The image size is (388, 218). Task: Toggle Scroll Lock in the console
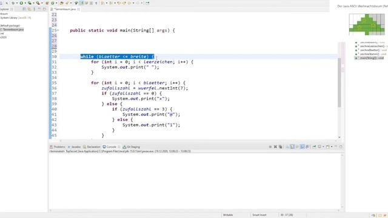(x=292, y=147)
